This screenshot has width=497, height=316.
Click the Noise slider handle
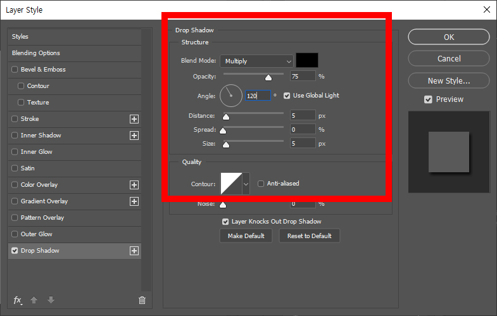(223, 205)
